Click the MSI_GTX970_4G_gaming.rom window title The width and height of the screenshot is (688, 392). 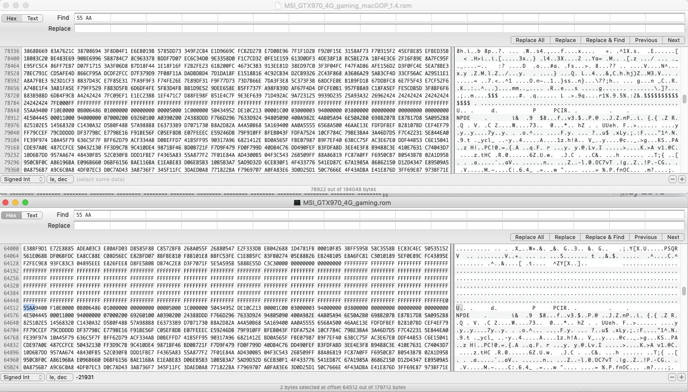[x=347, y=202]
